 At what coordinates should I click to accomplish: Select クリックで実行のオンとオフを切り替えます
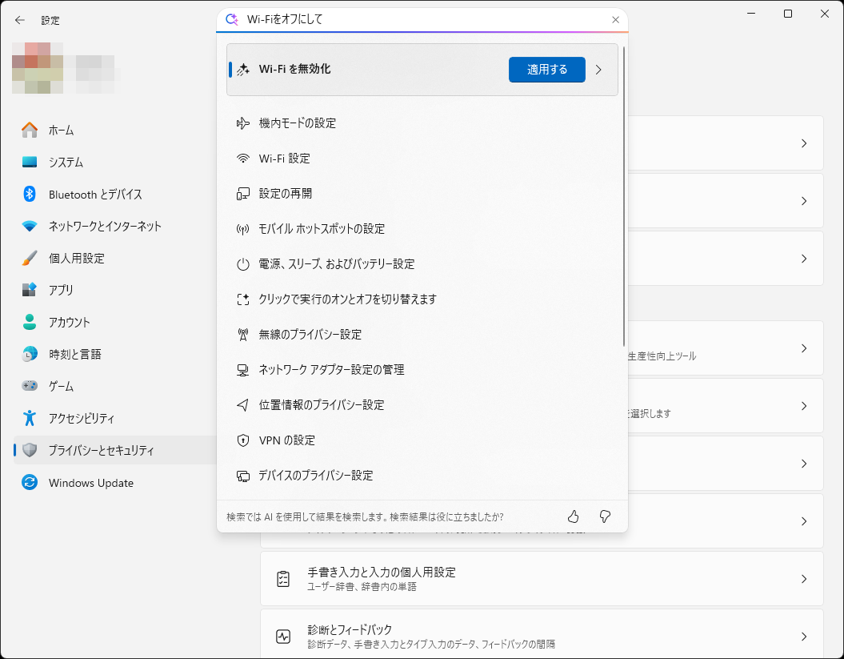click(345, 299)
